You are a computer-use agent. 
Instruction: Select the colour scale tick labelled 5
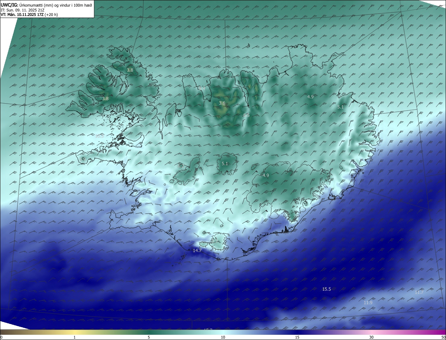[x=149, y=337]
